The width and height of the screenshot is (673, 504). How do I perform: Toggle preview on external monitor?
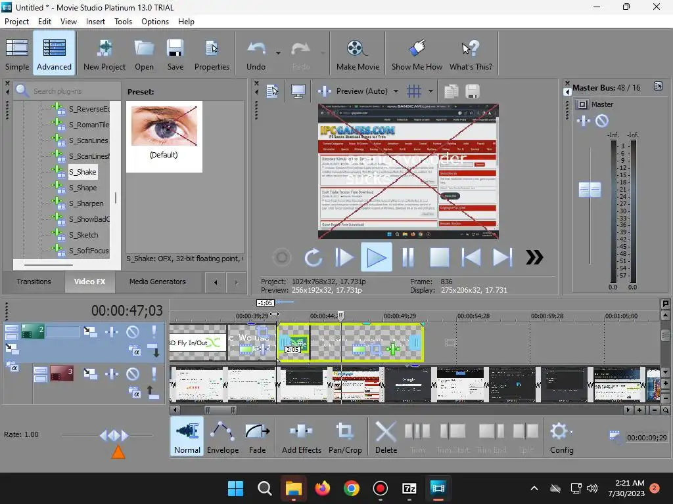coord(298,91)
